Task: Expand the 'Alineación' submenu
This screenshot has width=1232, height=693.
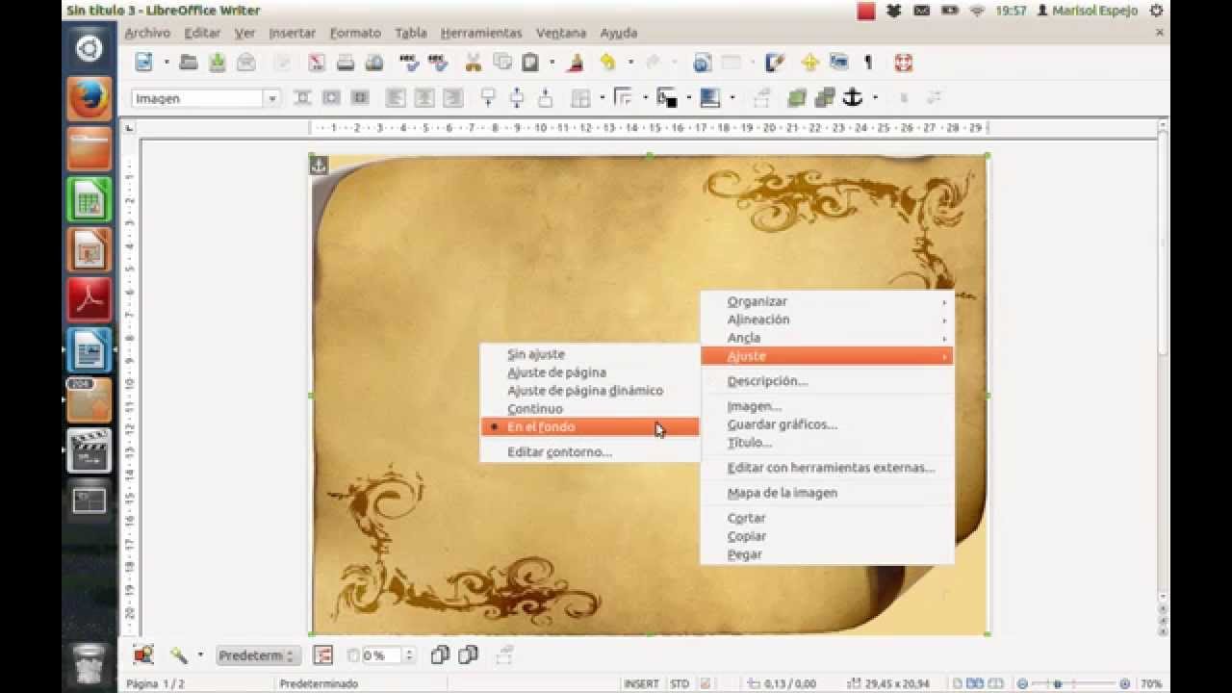Action: point(828,320)
